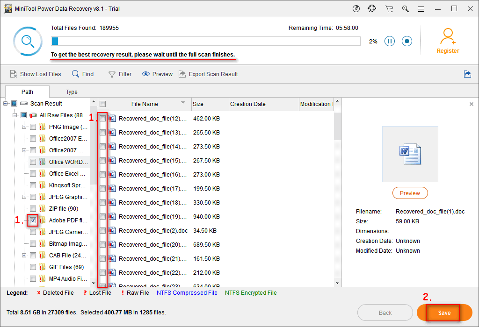
Task: Click the Export Scan Result icon
Action: [182, 74]
